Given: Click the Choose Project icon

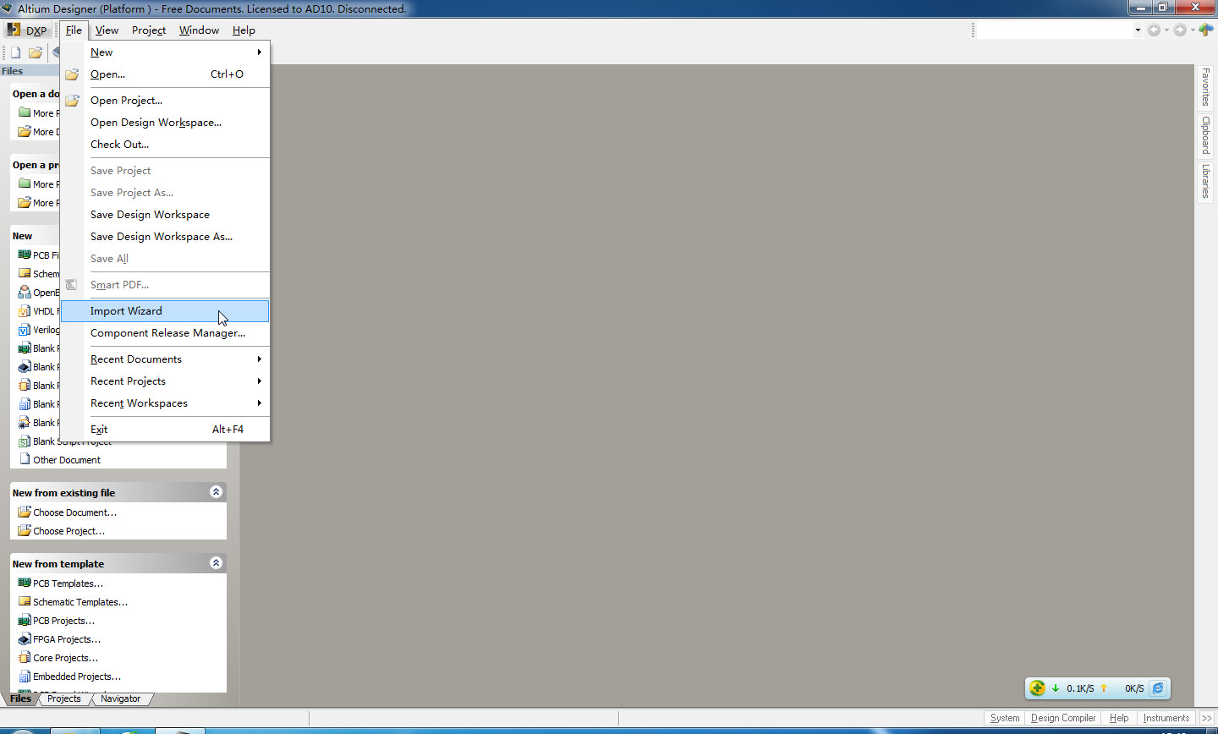Looking at the screenshot, I should tap(25, 531).
